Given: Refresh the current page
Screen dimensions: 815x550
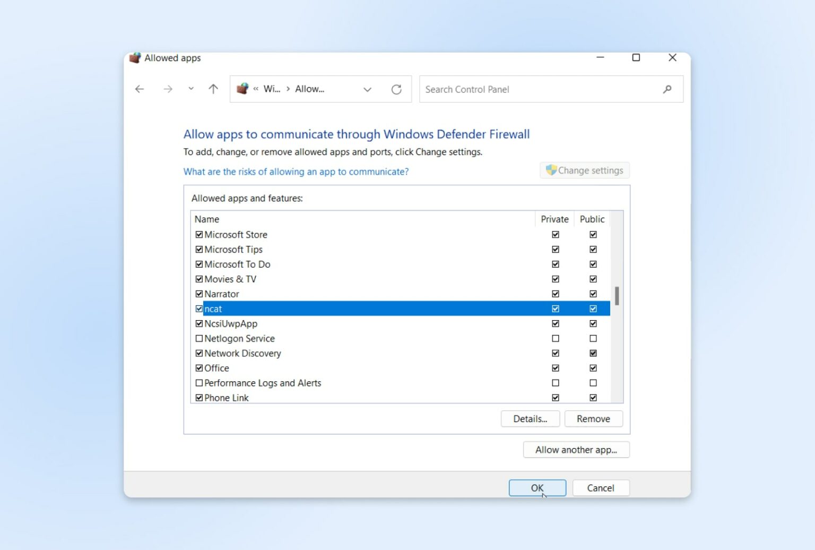Looking at the screenshot, I should click(397, 89).
